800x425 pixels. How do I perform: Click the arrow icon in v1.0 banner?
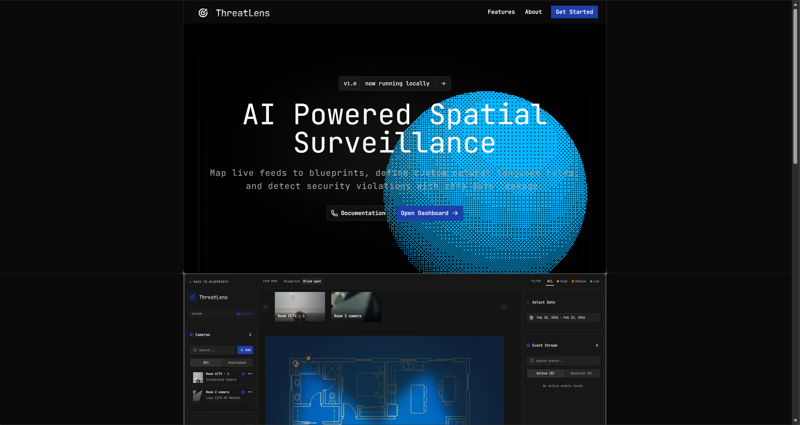443,83
